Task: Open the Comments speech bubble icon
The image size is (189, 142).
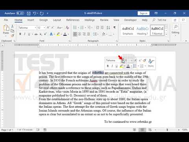Action: pyautogui.click(x=183, y=20)
